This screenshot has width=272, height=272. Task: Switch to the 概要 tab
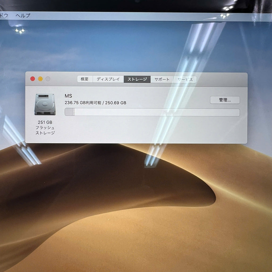point(85,79)
